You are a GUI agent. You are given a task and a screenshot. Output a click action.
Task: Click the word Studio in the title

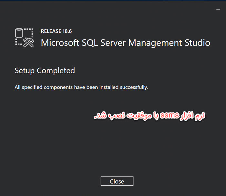pos(197,43)
